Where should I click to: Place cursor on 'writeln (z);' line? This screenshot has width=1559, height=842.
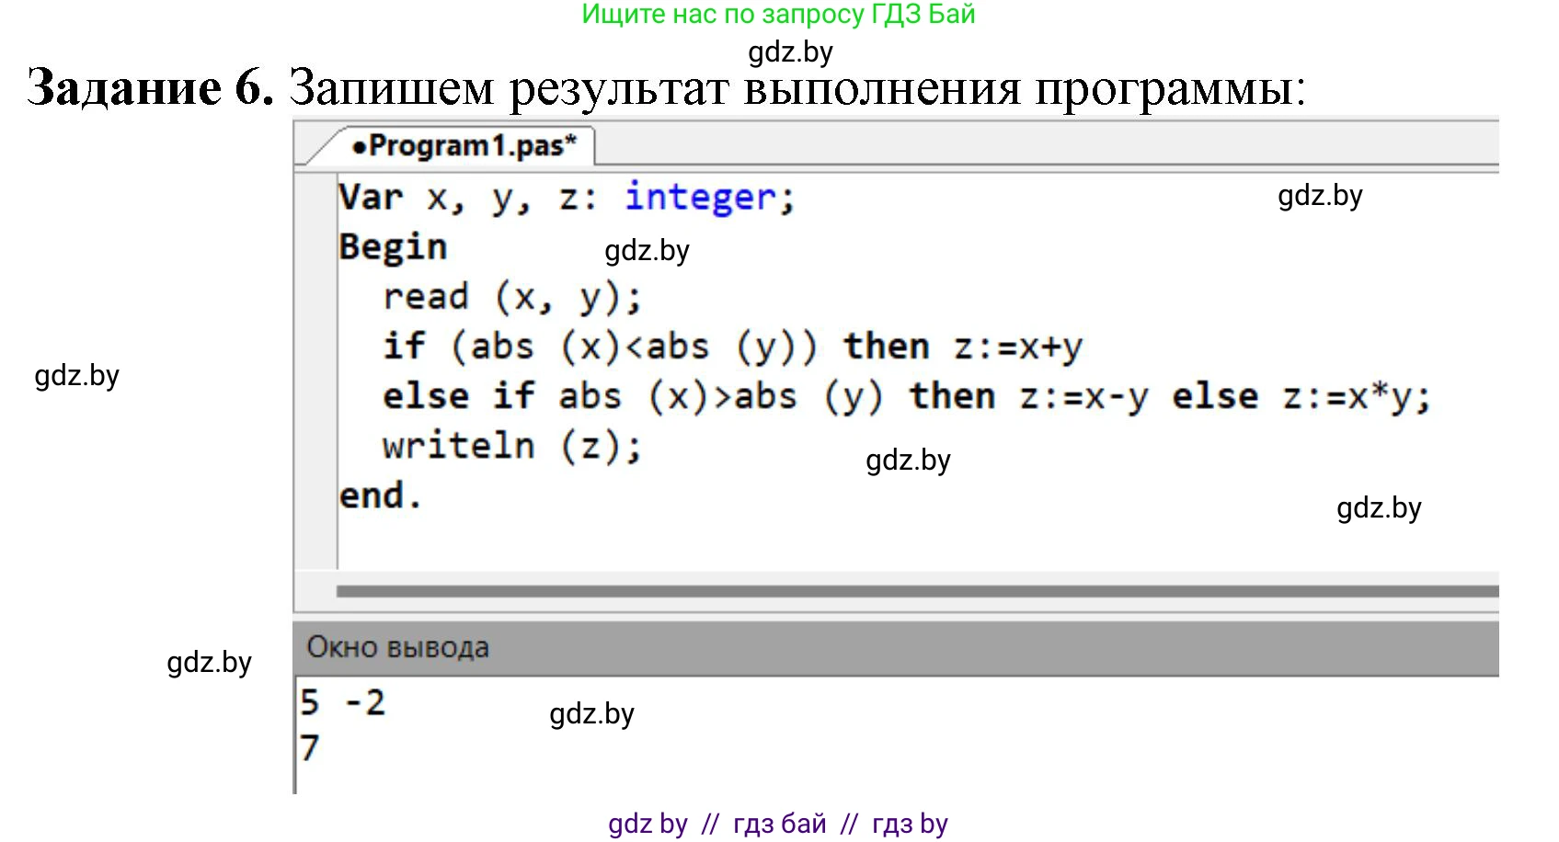[511, 446]
